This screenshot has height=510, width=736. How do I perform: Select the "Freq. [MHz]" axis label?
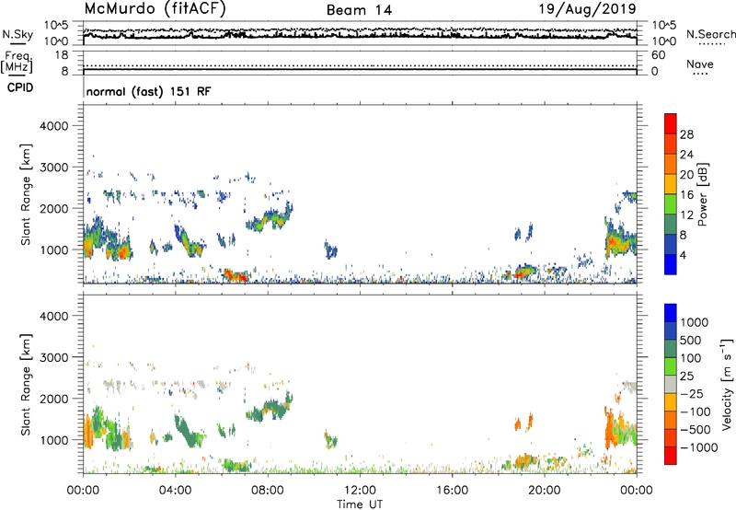(17, 63)
